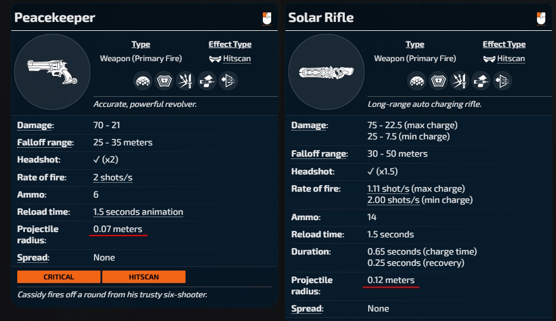Image resolution: width=556 pixels, height=321 pixels.
Task: Click the Type header in the Solar Rifle card
Action: (x=415, y=45)
